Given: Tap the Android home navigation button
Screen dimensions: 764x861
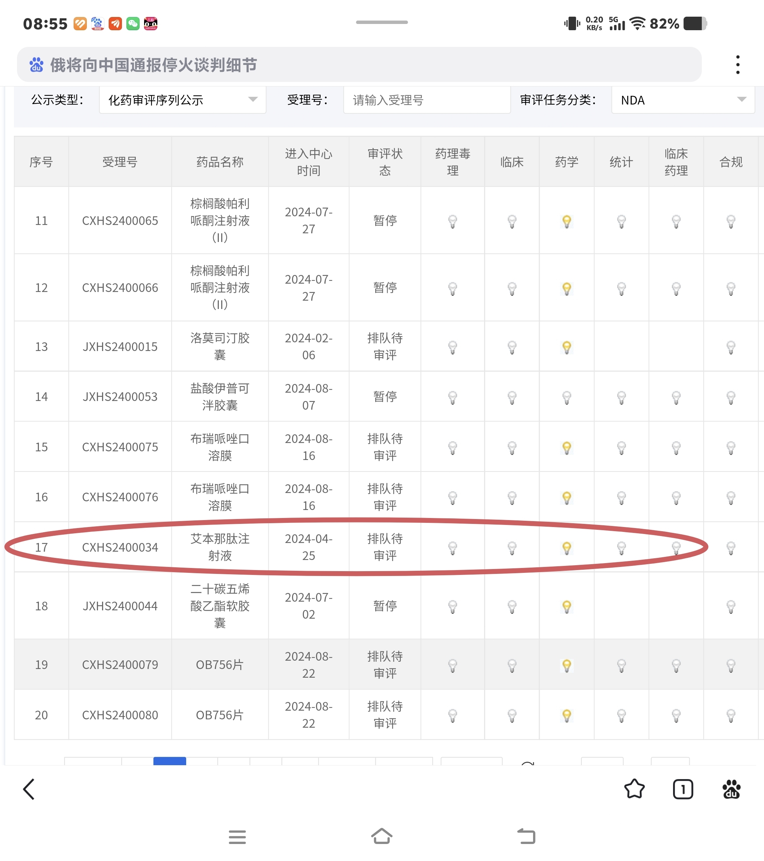Looking at the screenshot, I should click(x=381, y=836).
